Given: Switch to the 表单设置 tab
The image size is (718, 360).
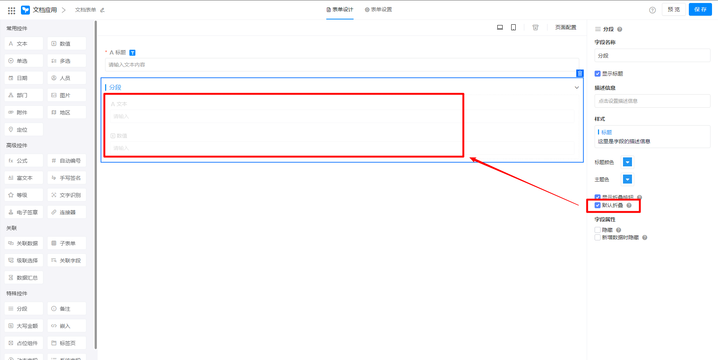Looking at the screenshot, I should click(378, 10).
